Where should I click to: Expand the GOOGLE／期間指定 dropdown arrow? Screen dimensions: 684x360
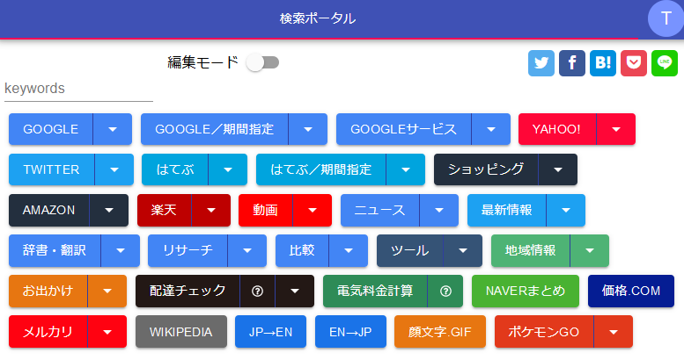(x=308, y=129)
